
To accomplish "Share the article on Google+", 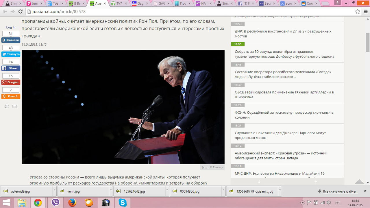I will click(x=11, y=82).
